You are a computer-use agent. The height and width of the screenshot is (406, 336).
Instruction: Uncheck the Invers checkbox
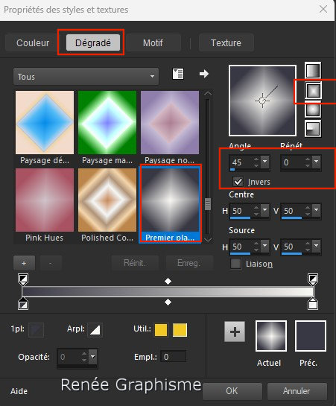click(238, 182)
